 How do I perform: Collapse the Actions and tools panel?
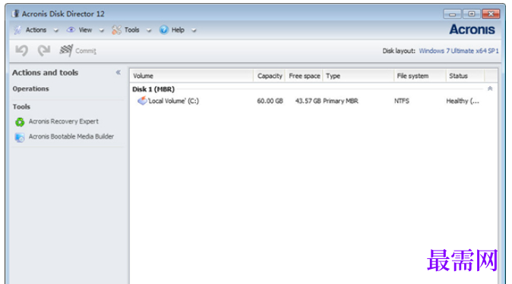tap(119, 72)
